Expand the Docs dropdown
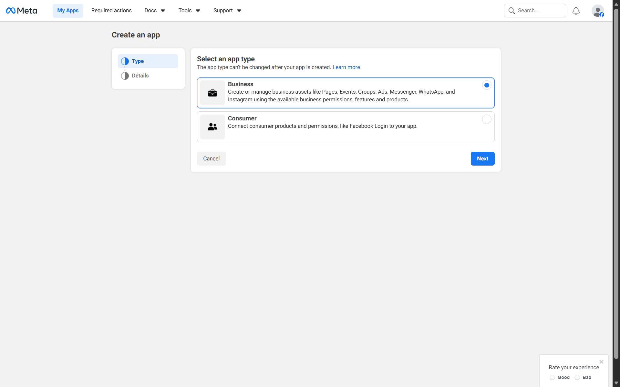 (155, 11)
